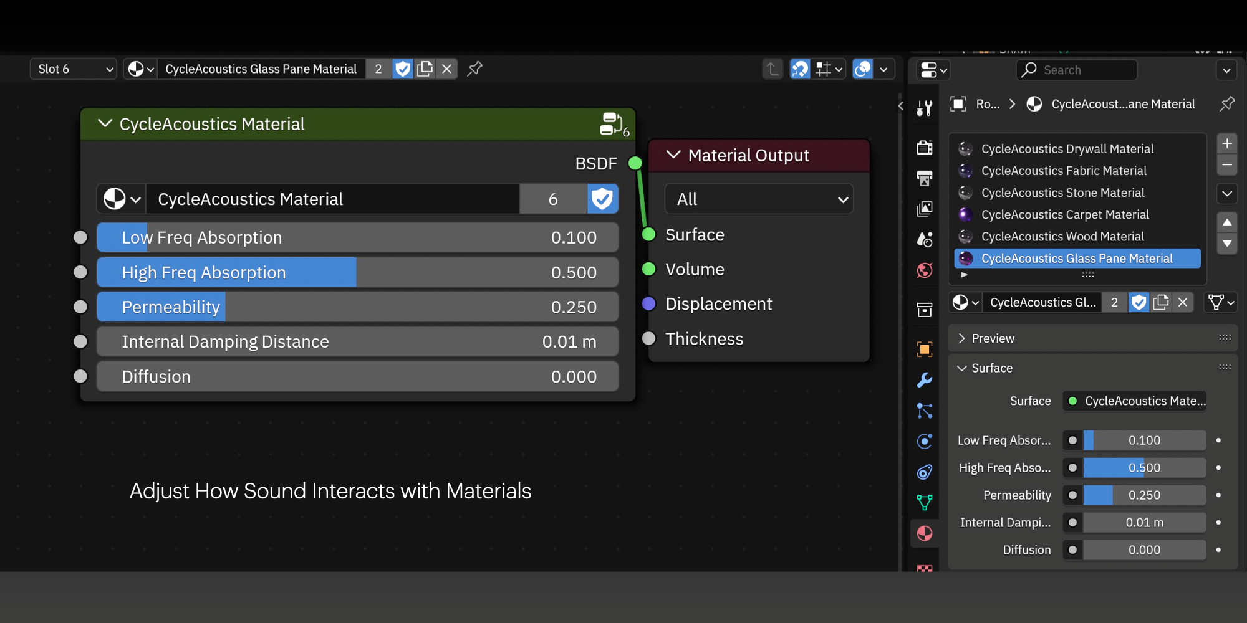Screen dimensions: 1247x623
Task: Open the Object Constraints tab
Action: (x=925, y=472)
